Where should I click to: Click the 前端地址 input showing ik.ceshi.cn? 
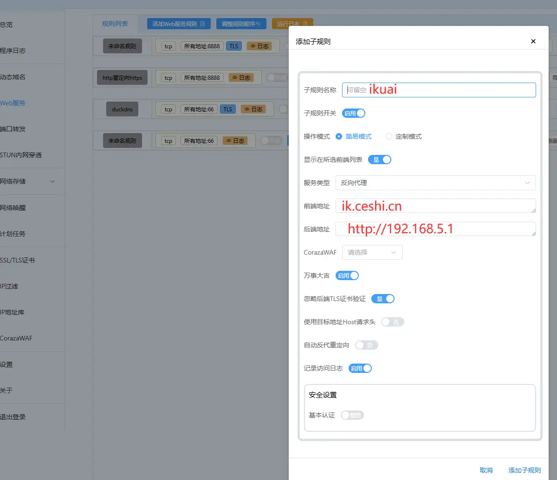(435, 205)
